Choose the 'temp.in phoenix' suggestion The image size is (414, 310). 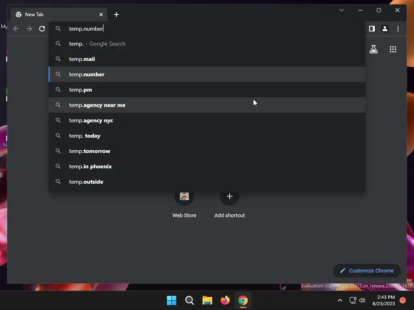pyautogui.click(x=207, y=166)
